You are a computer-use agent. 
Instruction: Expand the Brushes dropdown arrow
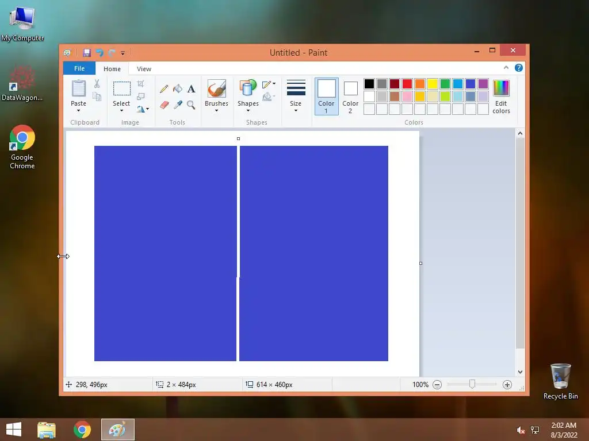pos(216,111)
